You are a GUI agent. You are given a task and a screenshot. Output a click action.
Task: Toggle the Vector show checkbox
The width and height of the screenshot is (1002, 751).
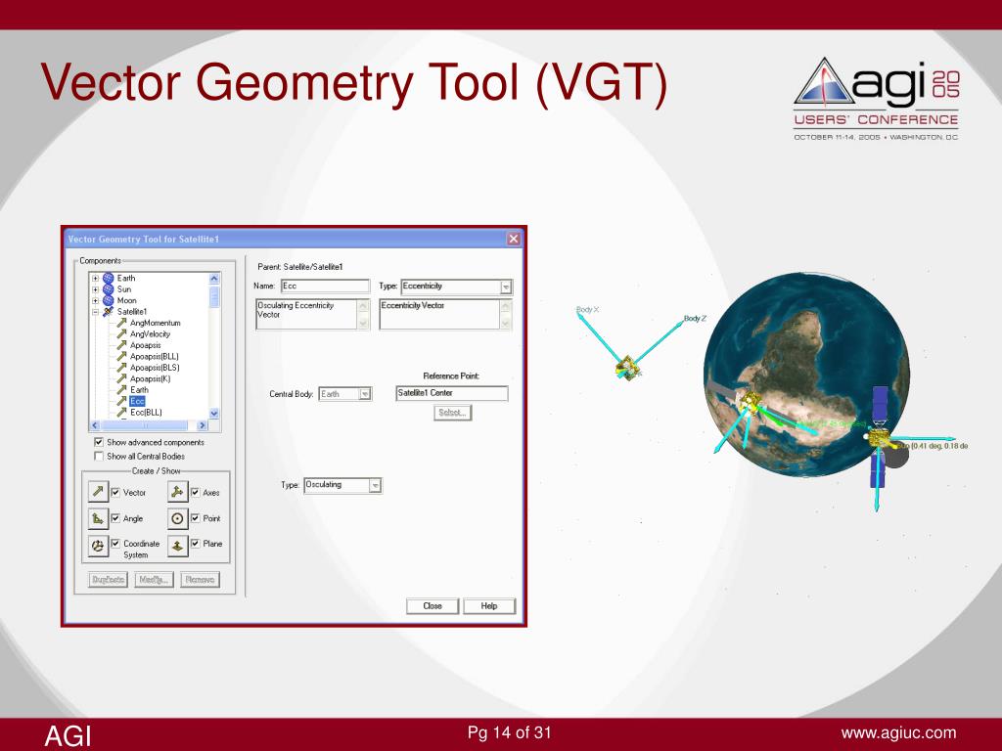tap(115, 493)
